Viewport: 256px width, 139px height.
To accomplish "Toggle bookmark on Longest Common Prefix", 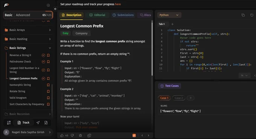I will [x=48, y=79].
